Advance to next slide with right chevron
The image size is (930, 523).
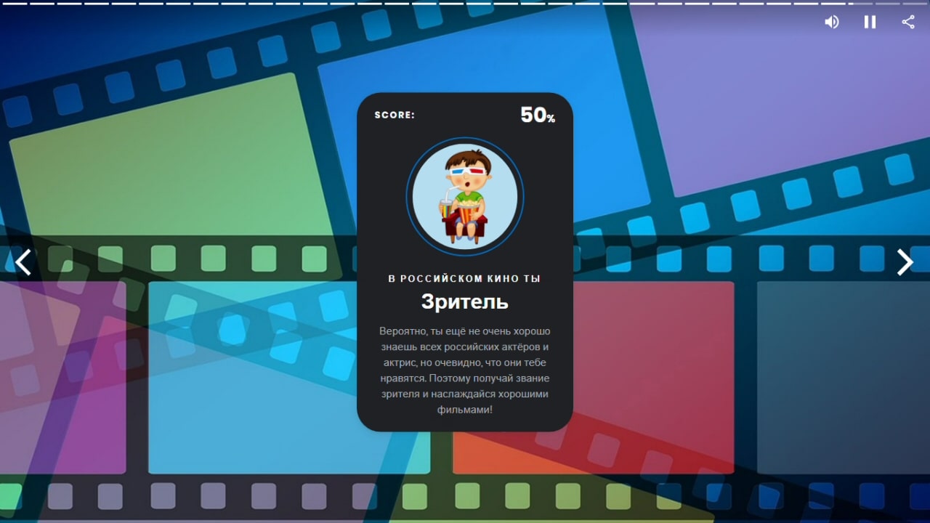905,262
